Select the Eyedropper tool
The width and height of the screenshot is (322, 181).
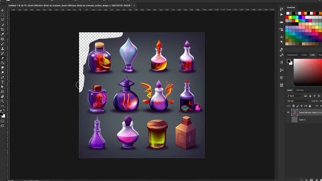(x=3, y=34)
